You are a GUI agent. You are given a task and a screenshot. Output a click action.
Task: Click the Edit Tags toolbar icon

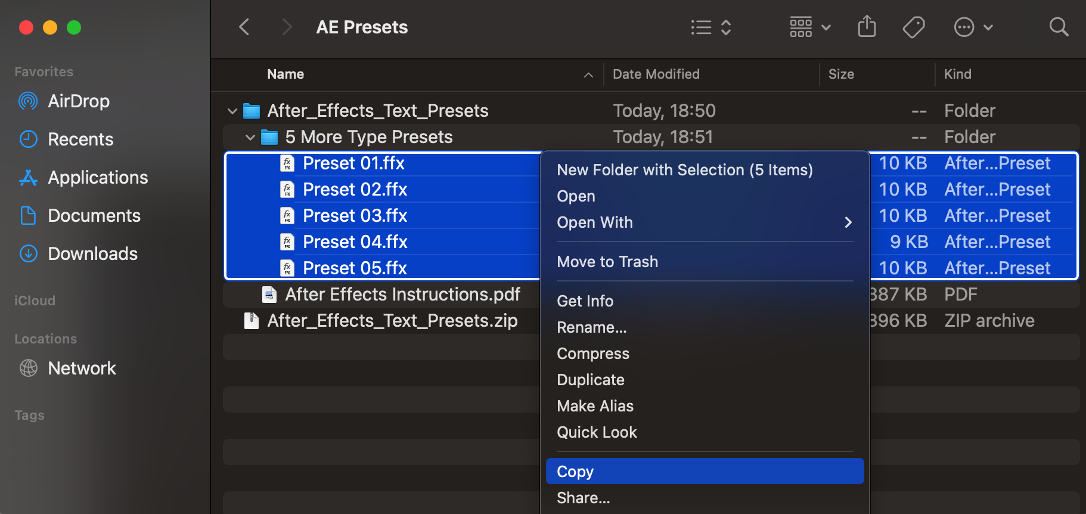click(x=913, y=27)
